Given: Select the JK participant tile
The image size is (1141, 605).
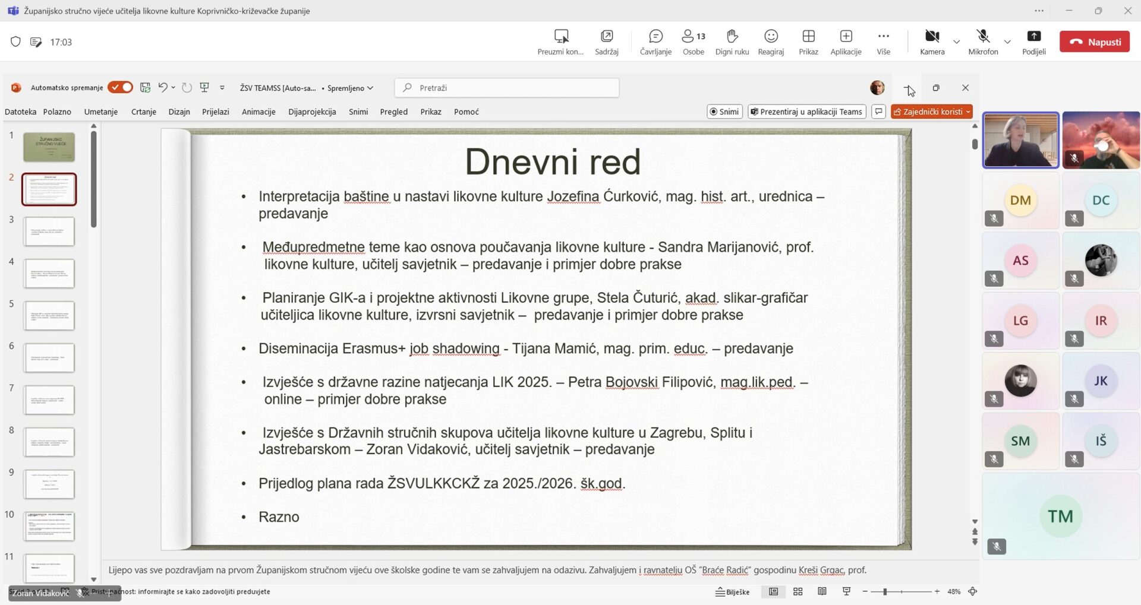Looking at the screenshot, I should [x=1101, y=381].
